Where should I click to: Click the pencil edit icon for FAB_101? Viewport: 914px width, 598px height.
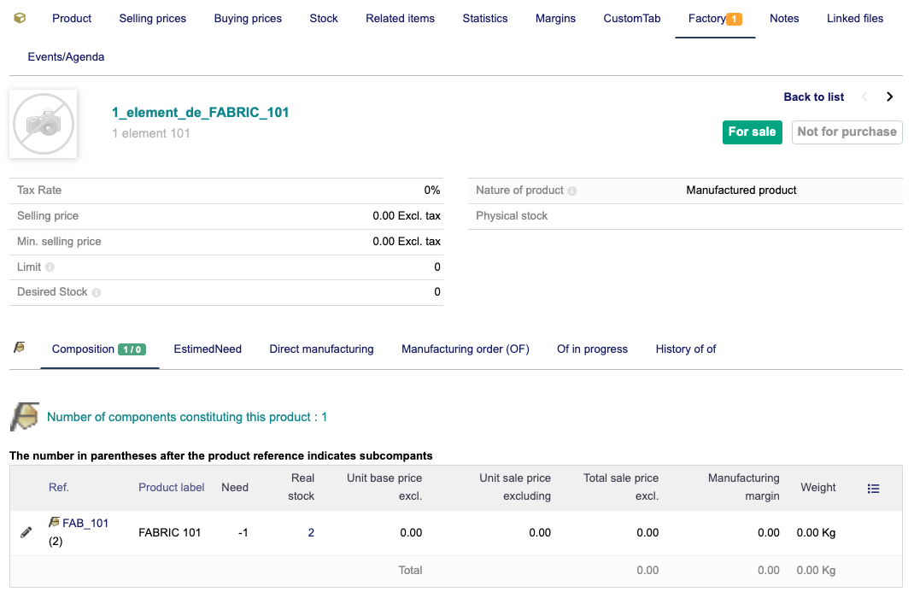point(26,532)
